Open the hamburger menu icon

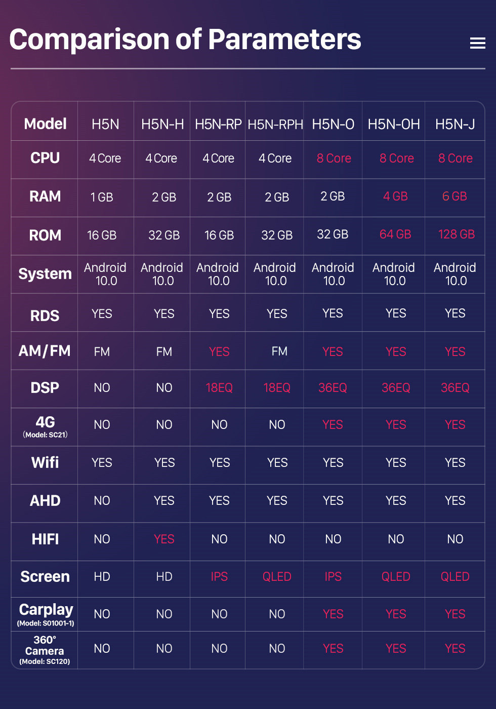(477, 43)
